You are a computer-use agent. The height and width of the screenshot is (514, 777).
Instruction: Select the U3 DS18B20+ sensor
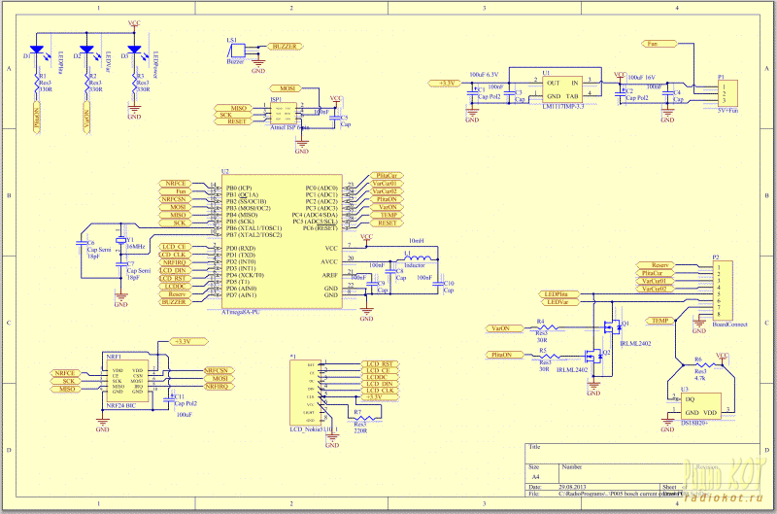click(x=701, y=406)
